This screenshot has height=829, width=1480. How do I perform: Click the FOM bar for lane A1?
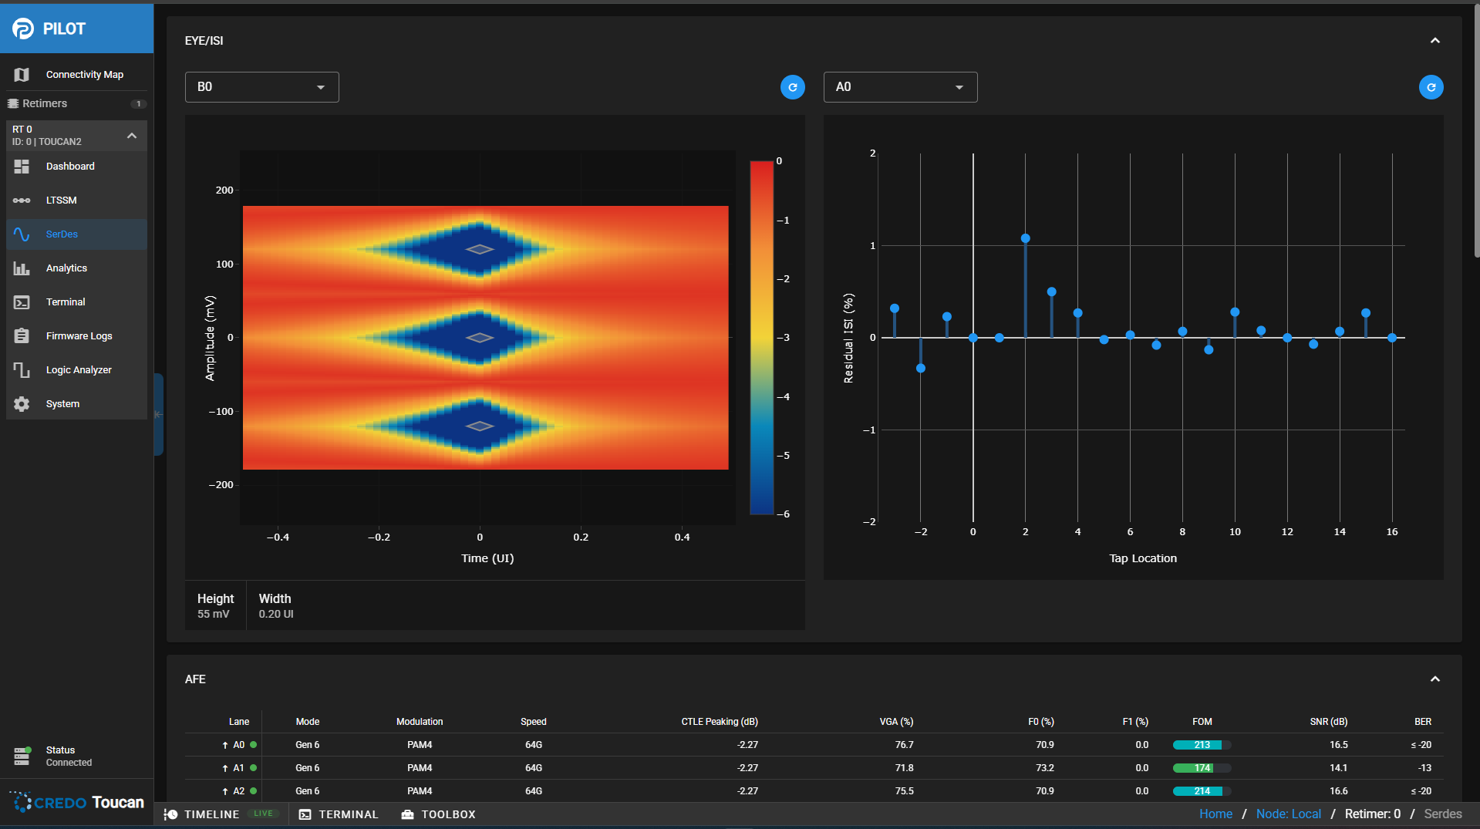1201,768
